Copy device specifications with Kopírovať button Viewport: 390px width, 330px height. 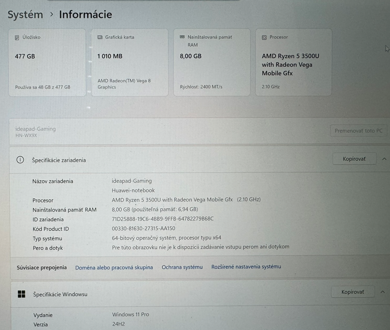pyautogui.click(x=354, y=159)
